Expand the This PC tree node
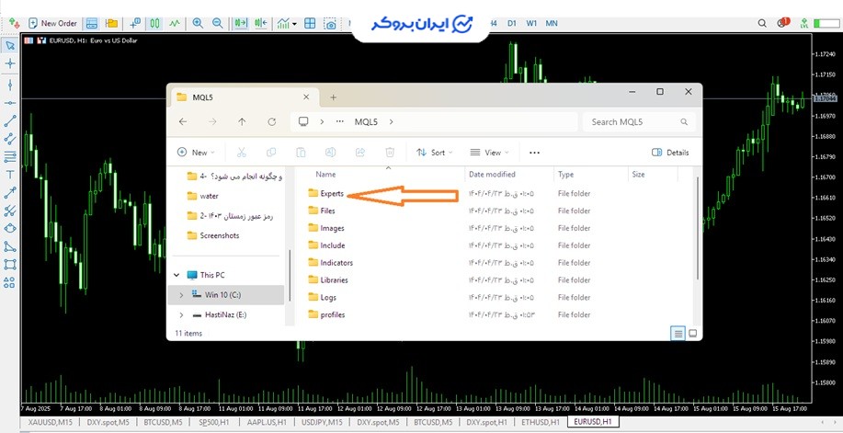Screen dimensions: 843x433 click(177, 275)
